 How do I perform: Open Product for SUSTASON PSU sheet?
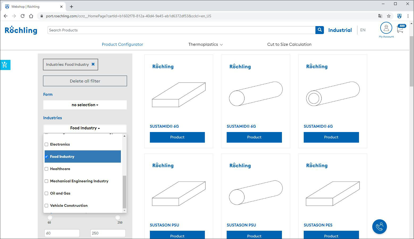(177, 235)
